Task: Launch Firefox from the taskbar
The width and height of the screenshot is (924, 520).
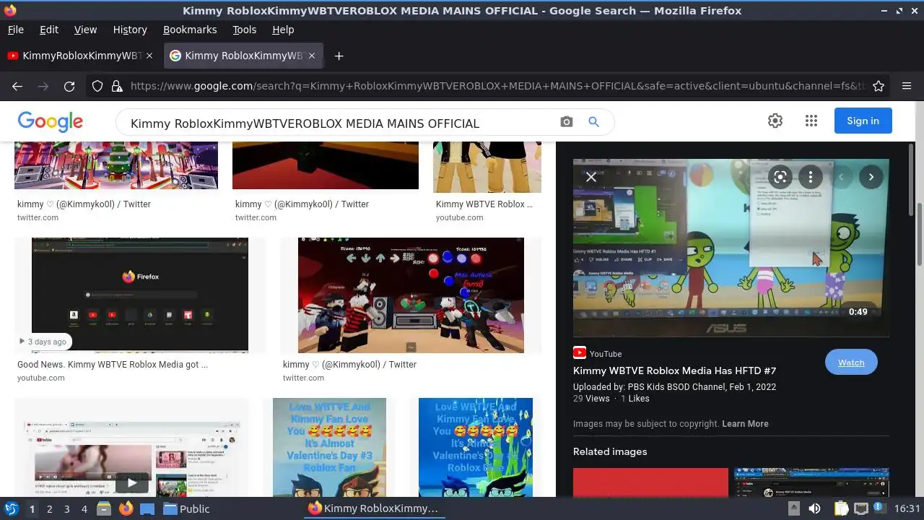Action: (x=126, y=508)
